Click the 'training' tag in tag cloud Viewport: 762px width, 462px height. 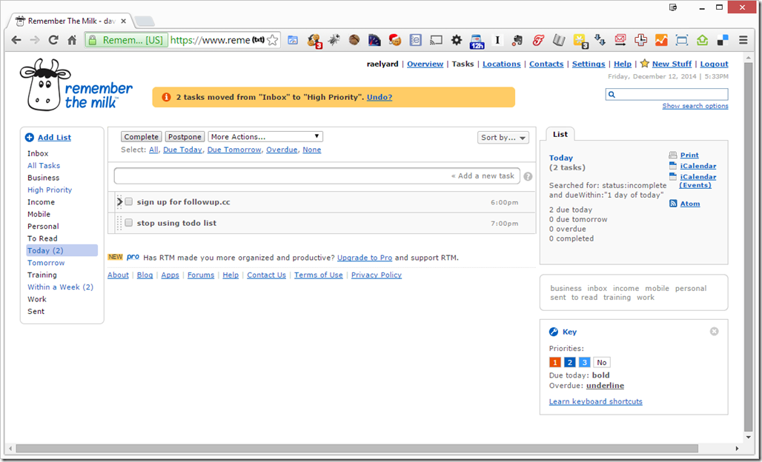point(617,298)
